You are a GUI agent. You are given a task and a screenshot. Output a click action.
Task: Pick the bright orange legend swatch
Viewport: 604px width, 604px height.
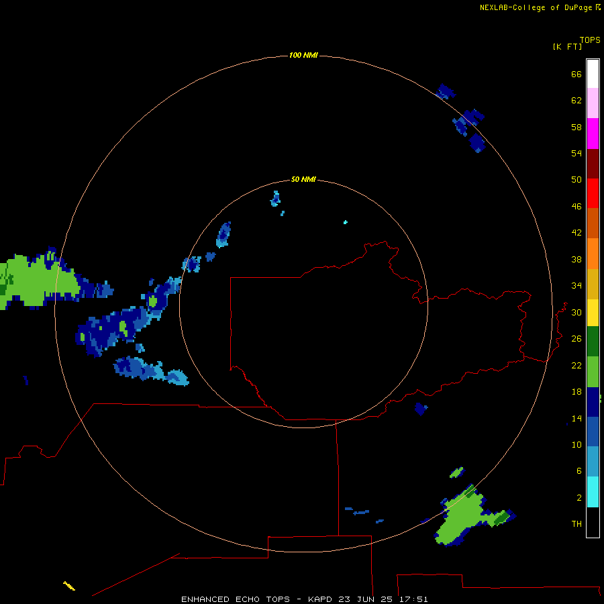[593, 254]
